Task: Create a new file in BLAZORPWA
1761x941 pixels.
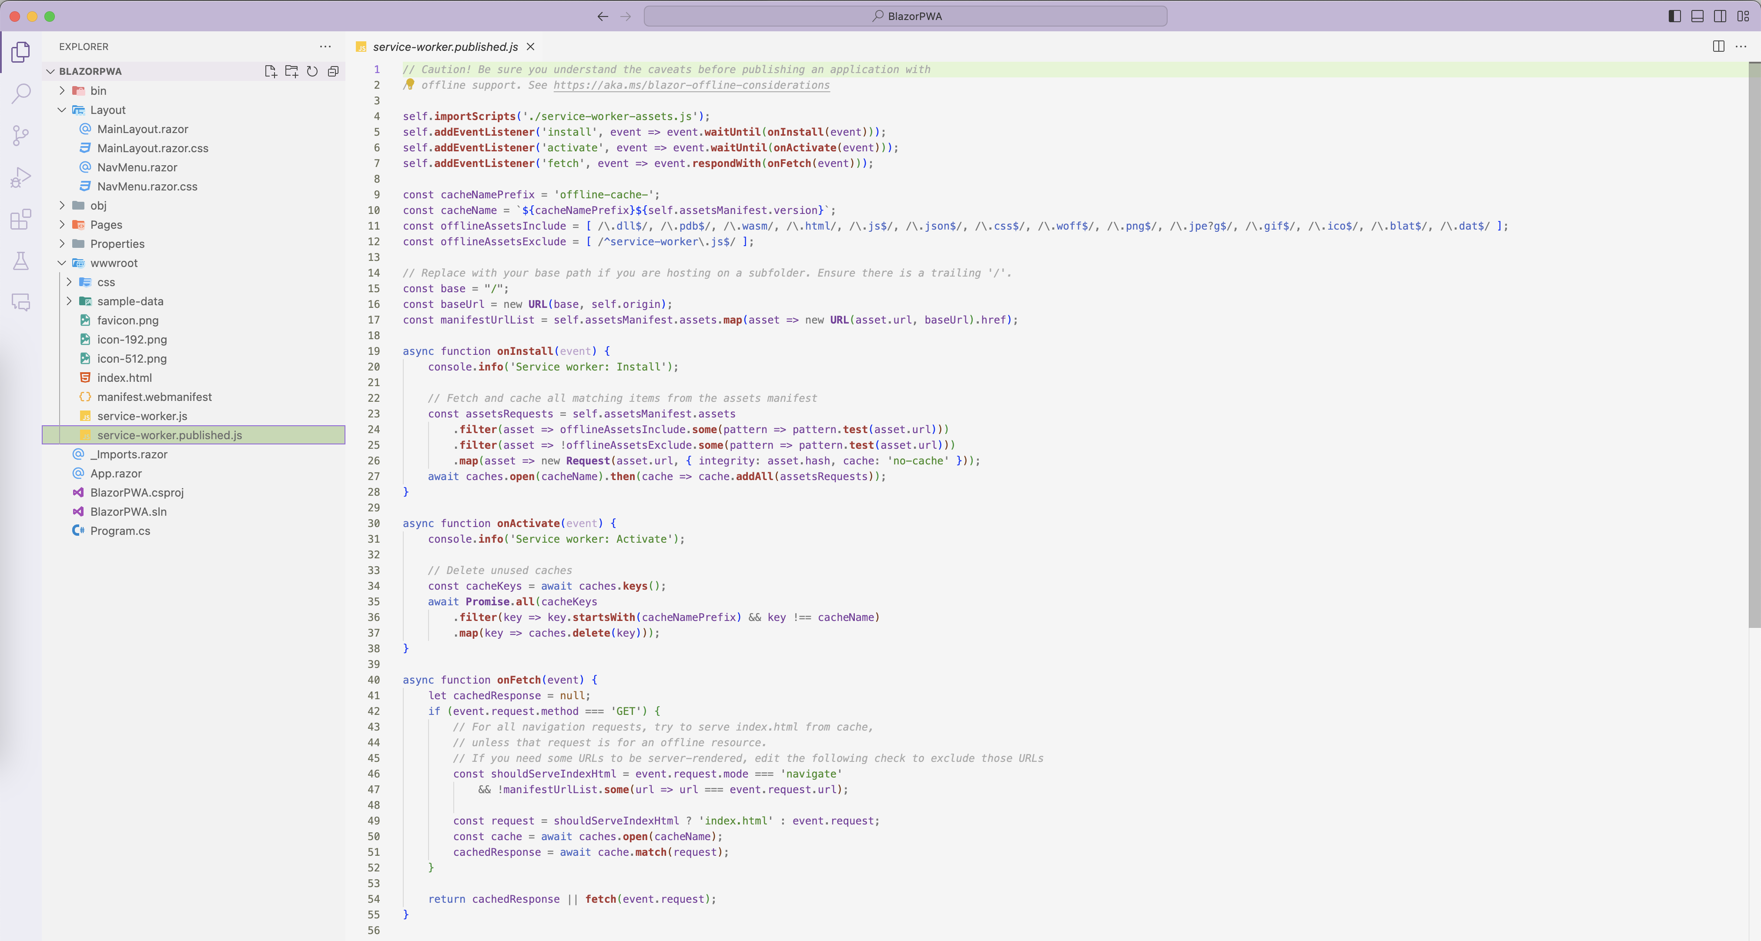Action: [271, 71]
